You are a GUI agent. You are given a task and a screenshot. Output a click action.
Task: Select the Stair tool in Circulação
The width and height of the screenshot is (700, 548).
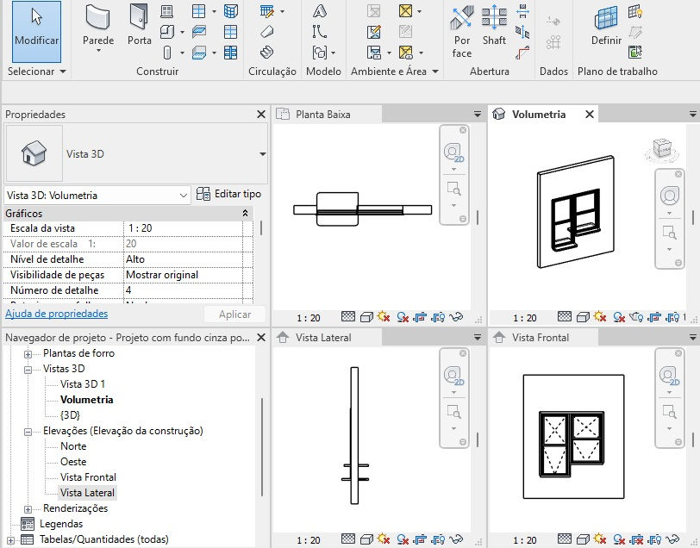pyautogui.click(x=267, y=53)
